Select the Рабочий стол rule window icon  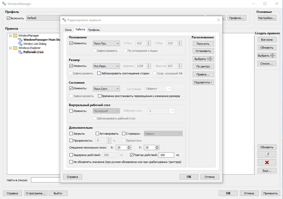20,52
